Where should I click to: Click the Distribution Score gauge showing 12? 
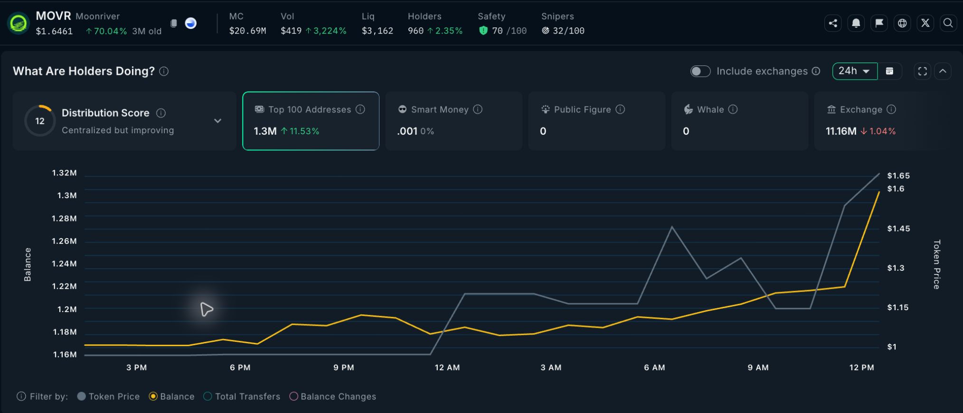coord(40,121)
